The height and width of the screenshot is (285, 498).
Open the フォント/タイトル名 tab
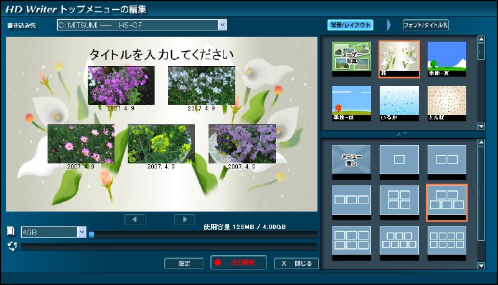pos(426,25)
